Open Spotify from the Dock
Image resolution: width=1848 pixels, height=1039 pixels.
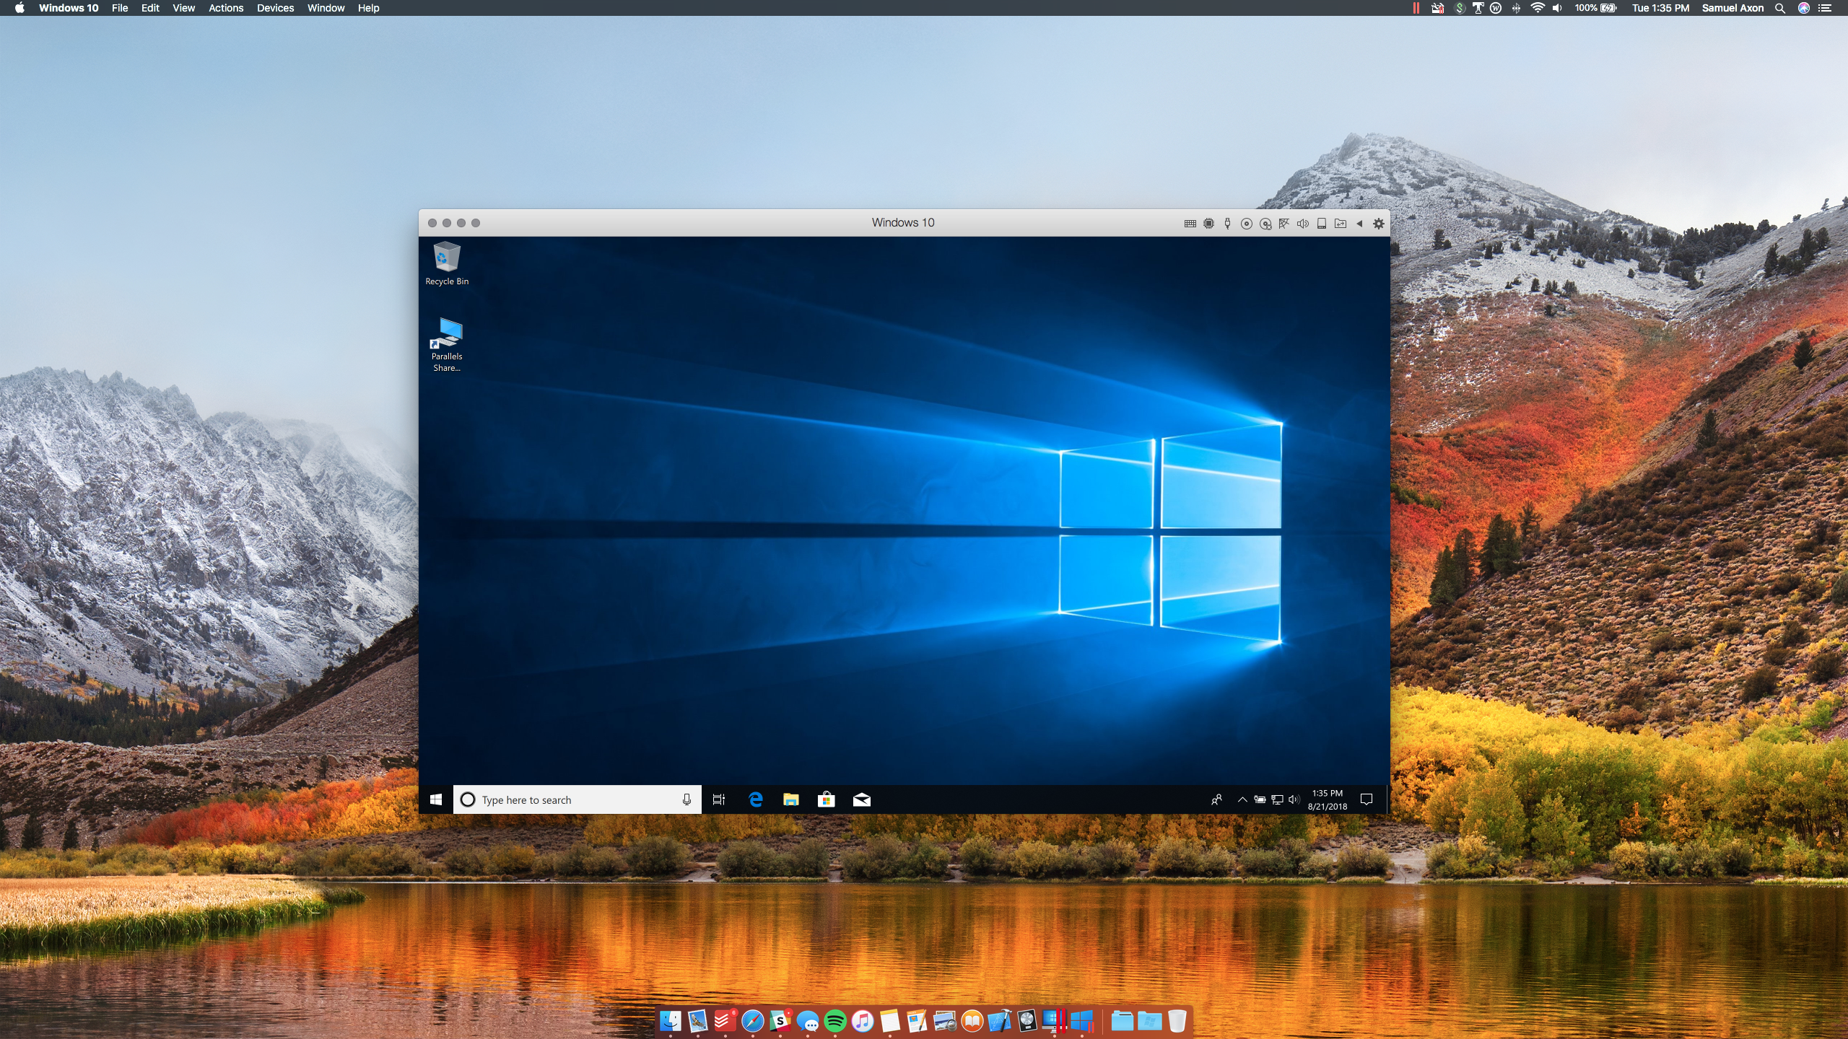point(835,1020)
